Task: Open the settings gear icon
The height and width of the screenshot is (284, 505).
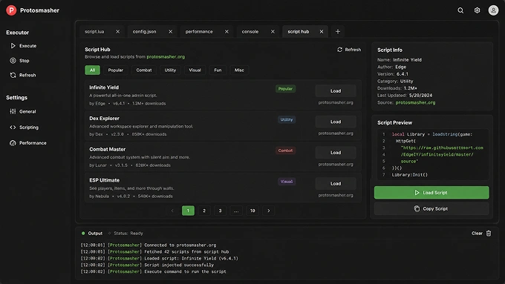Action: 477,10
